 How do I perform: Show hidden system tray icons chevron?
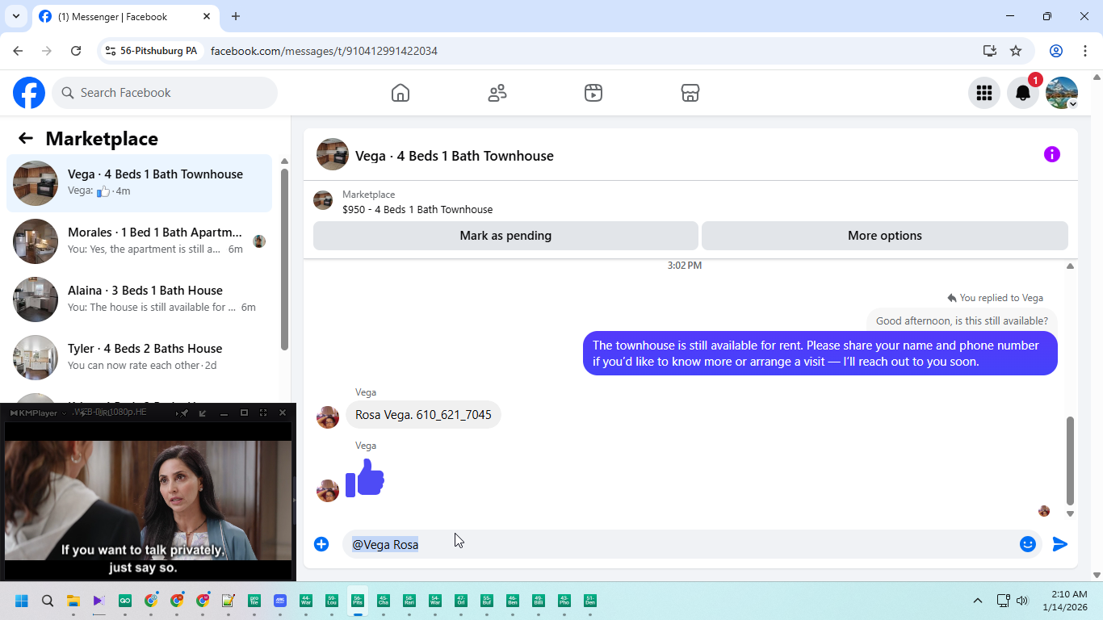[x=978, y=601]
